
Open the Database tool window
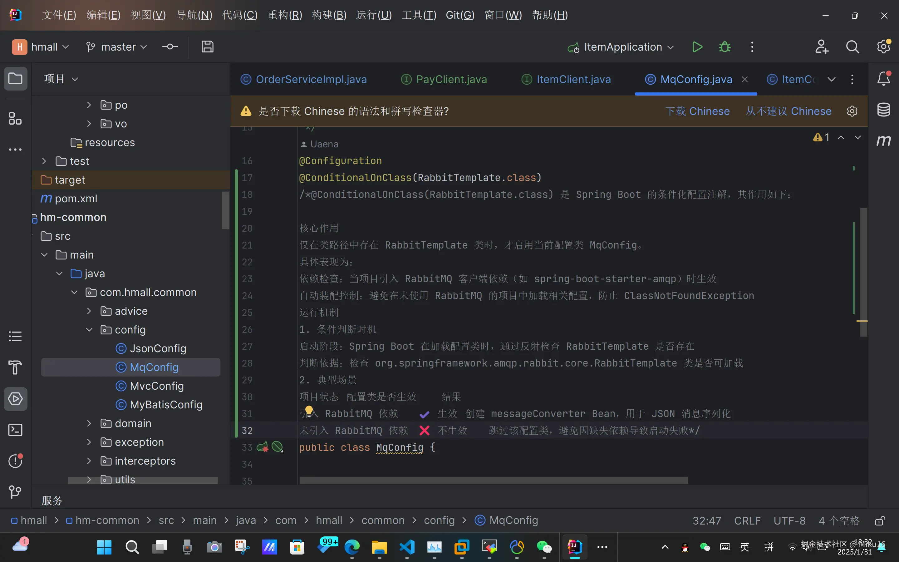tap(883, 110)
